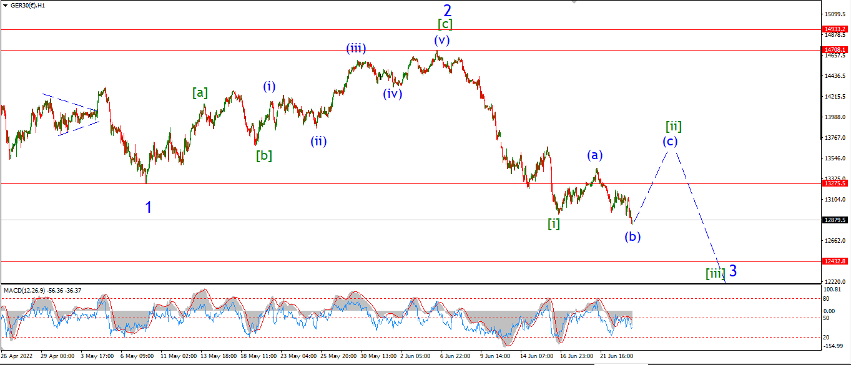
Task: Click the blue wave 3 label
Action: click(733, 271)
